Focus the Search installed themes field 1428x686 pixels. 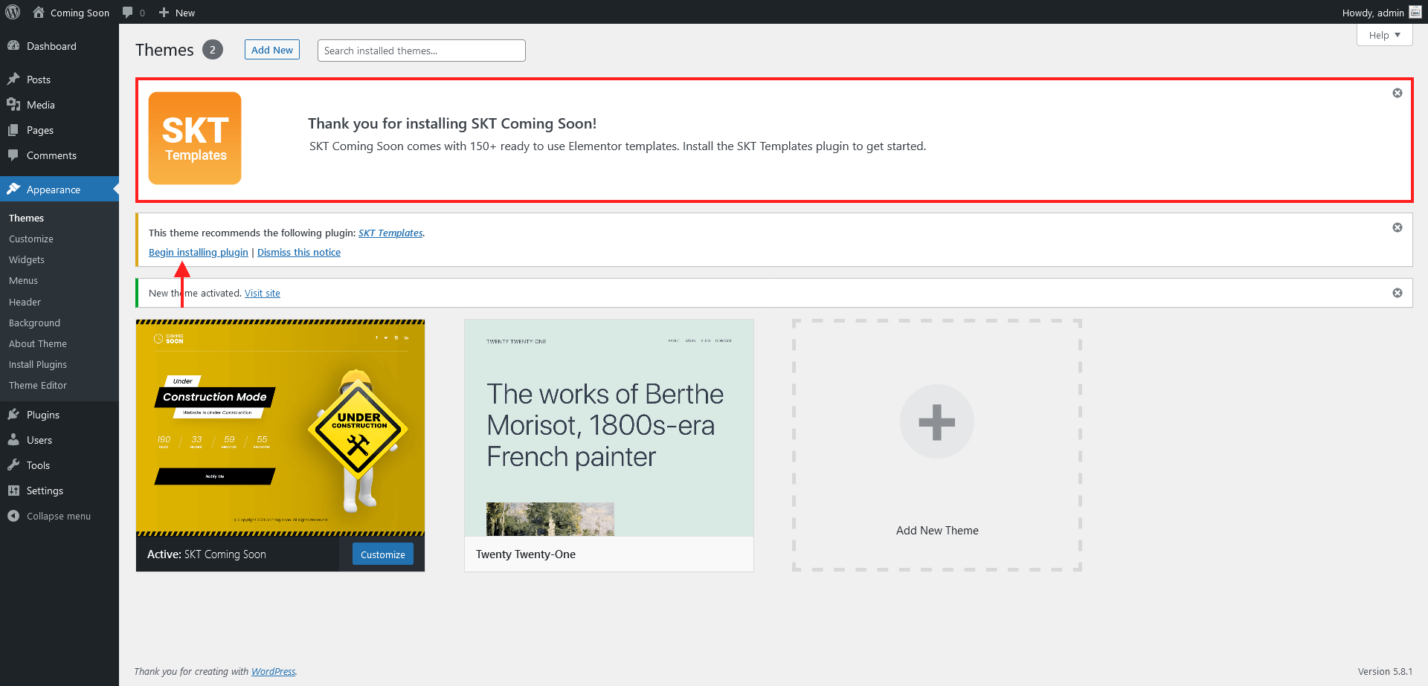click(x=421, y=51)
